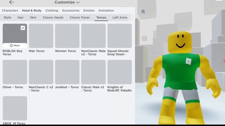The height and width of the screenshot is (126, 225).
Task: Open the Animation tab
Action: [106, 10]
